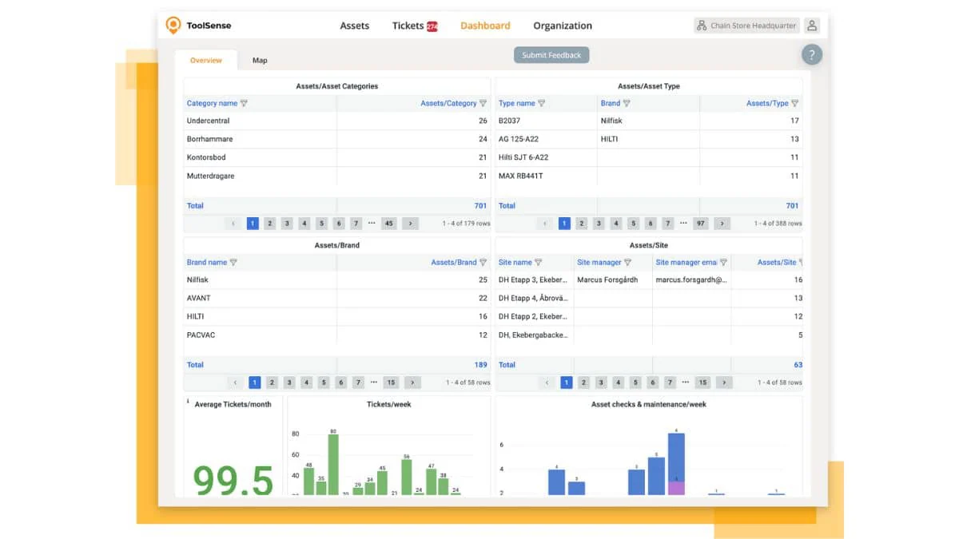Filter the Type name column
Screen dimensions: 959x539
(542, 103)
